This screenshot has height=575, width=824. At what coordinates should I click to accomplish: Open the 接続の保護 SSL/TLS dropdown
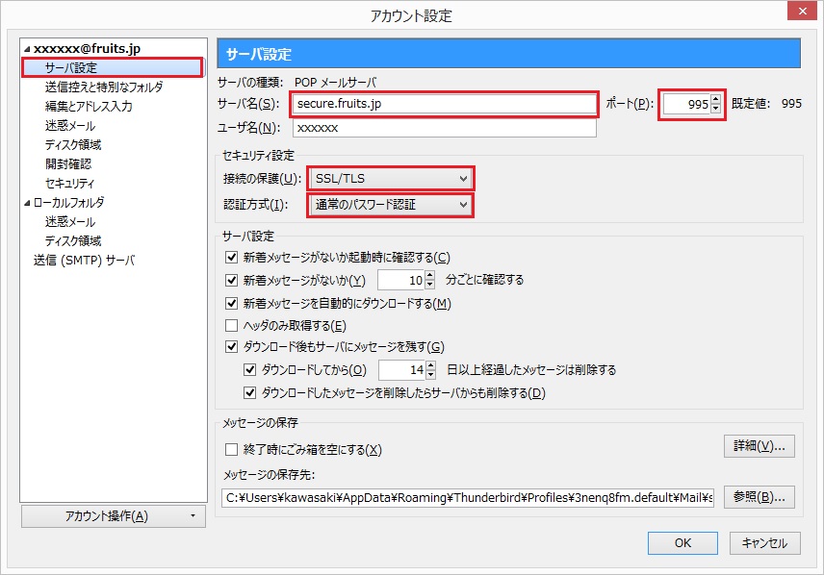coord(390,179)
